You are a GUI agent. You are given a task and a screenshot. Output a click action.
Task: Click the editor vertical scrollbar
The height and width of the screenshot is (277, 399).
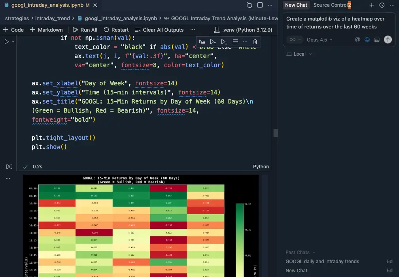275,134
